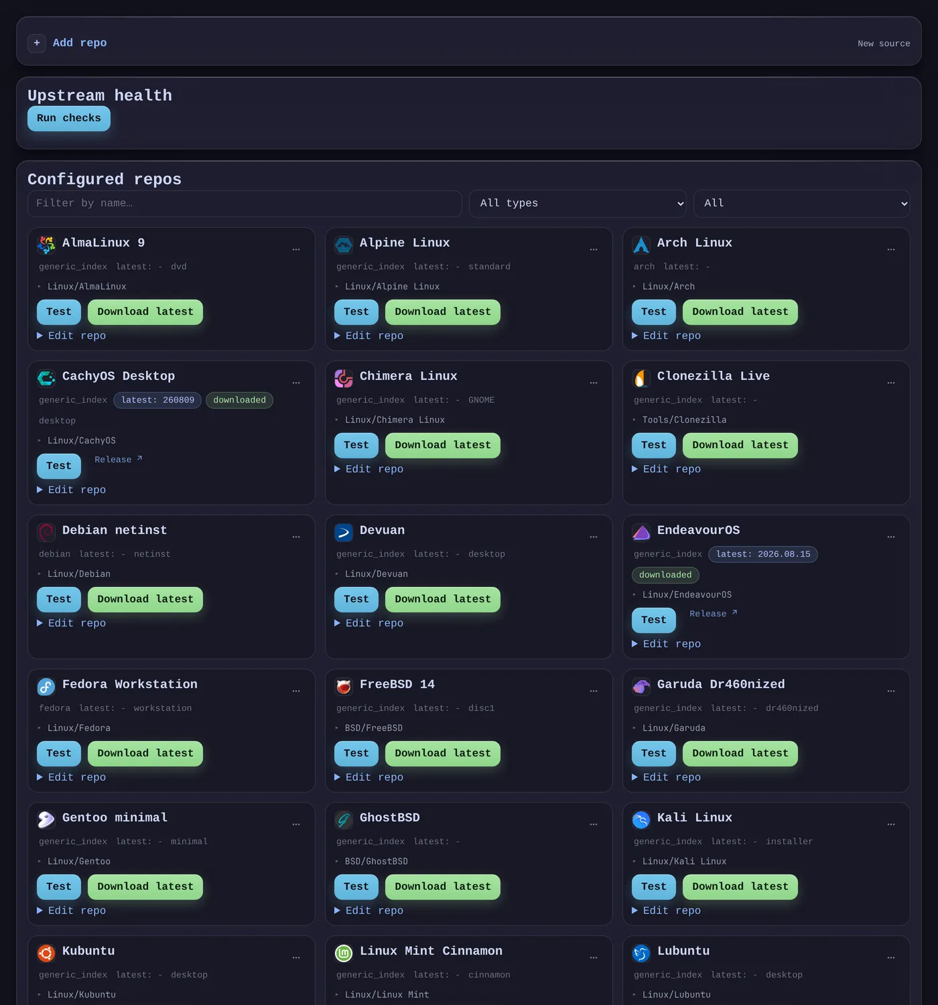Viewport: 938px width, 1005px height.
Task: Expand Edit repo under CachyOS Desktop
Action: point(72,490)
